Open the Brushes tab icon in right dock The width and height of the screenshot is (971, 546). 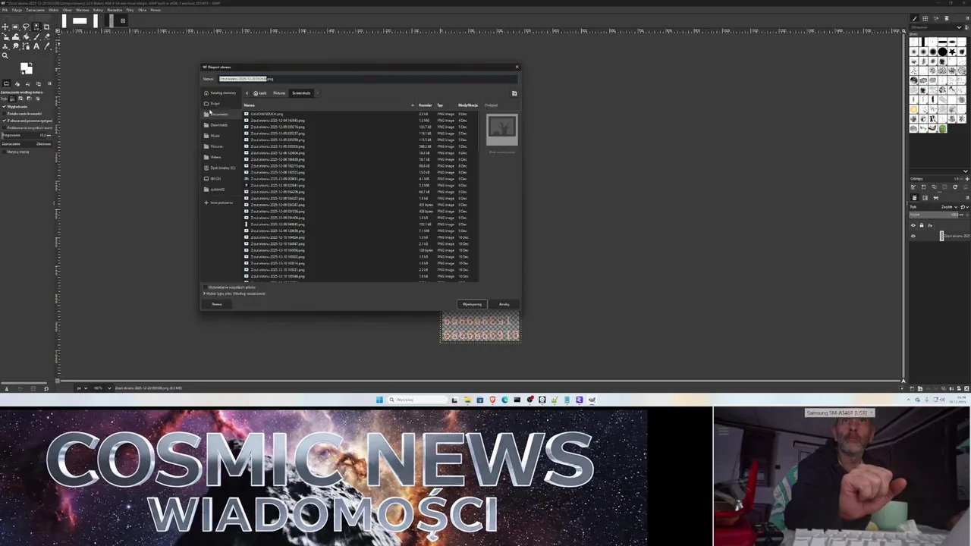click(x=914, y=18)
